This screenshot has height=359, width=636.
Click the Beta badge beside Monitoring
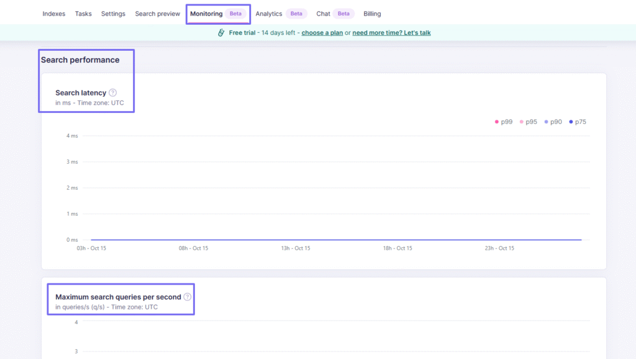tap(235, 13)
